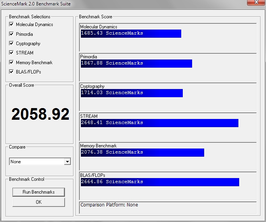The image size is (266, 222).
Task: Click the Compare group label
Action: (x=17, y=147)
